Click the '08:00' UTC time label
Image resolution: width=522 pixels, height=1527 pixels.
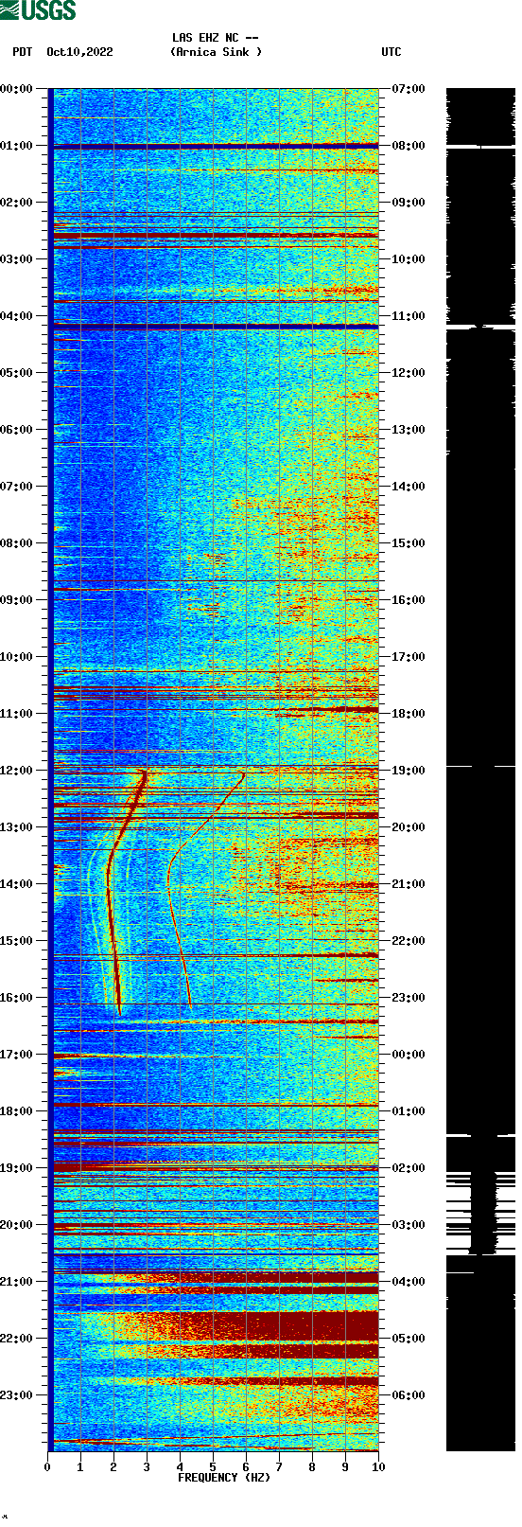pos(409,146)
